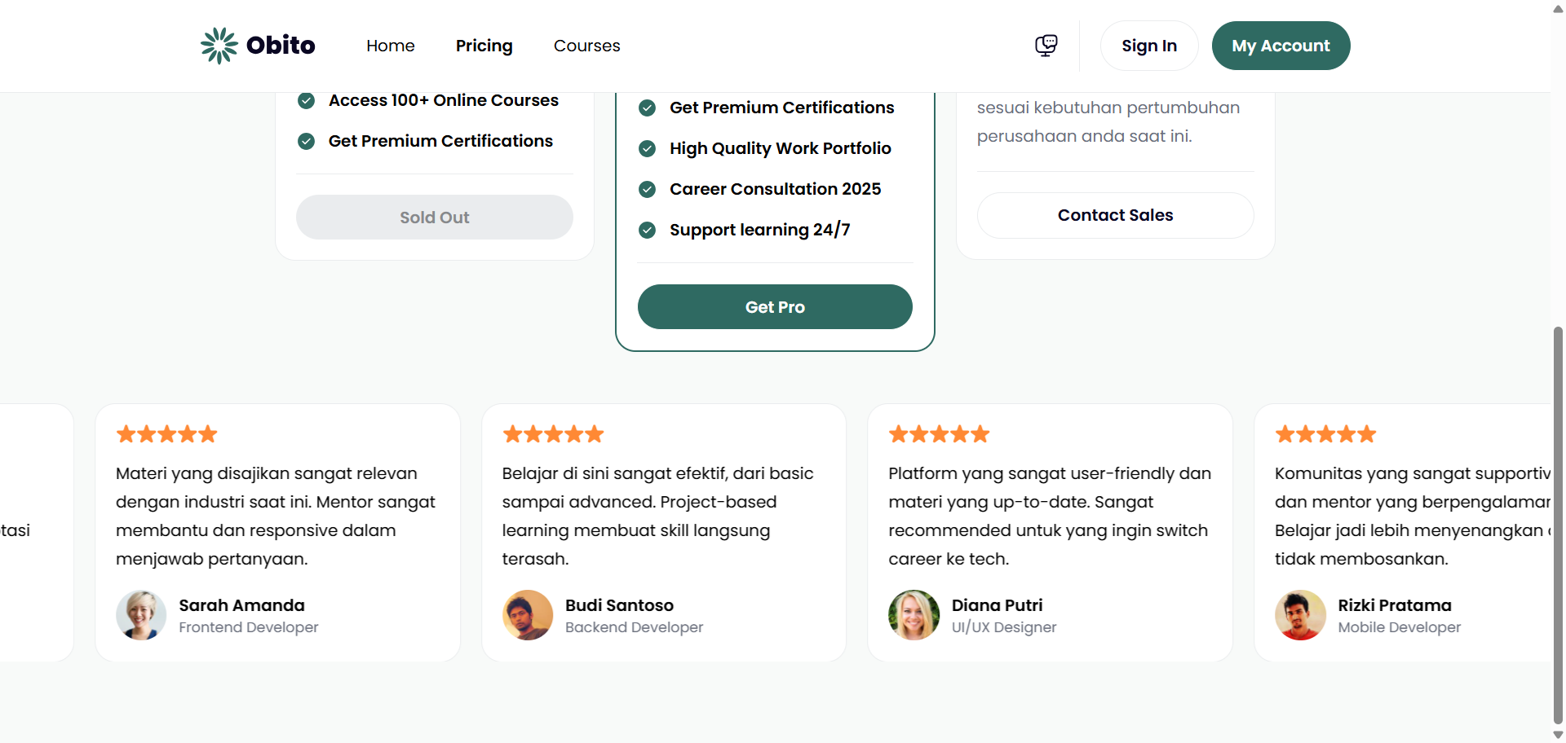Click checkmark icon beside Support learning 24/7
The width and height of the screenshot is (1566, 743).
click(x=648, y=231)
